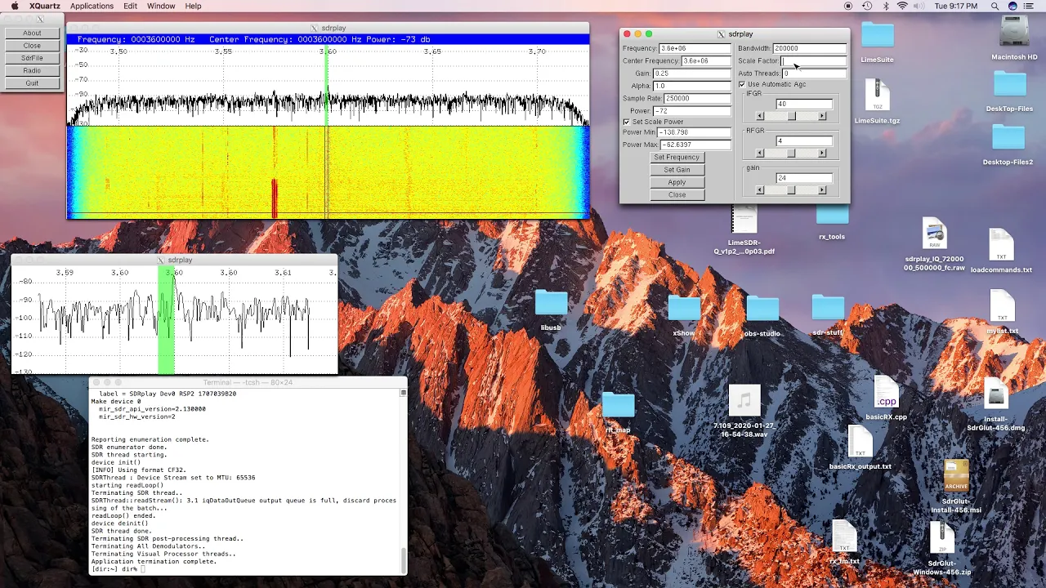Image resolution: width=1046 pixels, height=588 pixels.
Task: Select the Desktop-Files2 folder
Action: (1008, 138)
